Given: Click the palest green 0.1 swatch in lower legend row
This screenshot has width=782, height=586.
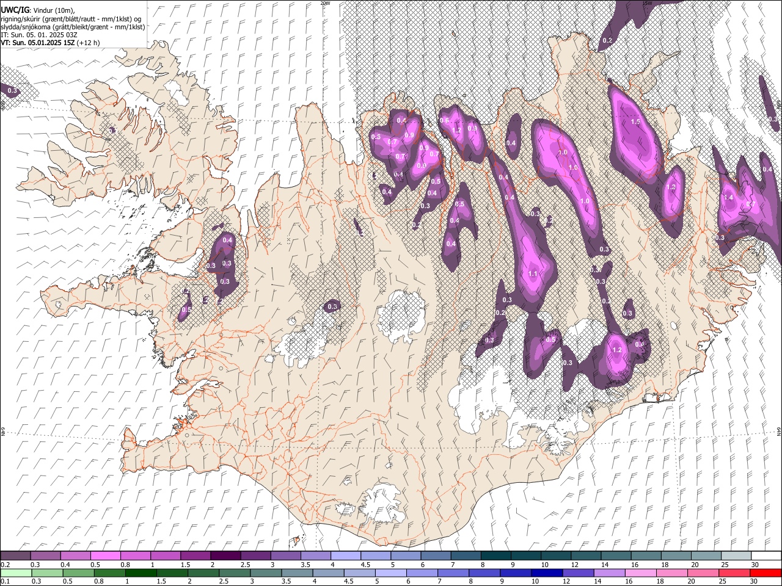Looking at the screenshot, I should point(16,573).
